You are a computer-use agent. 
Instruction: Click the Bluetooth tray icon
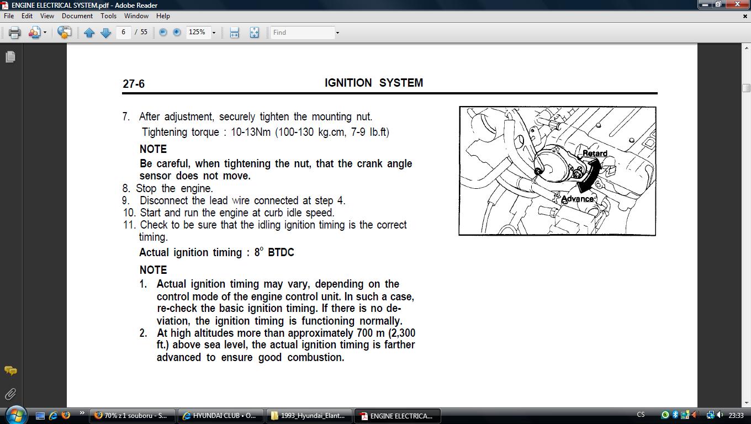point(675,415)
